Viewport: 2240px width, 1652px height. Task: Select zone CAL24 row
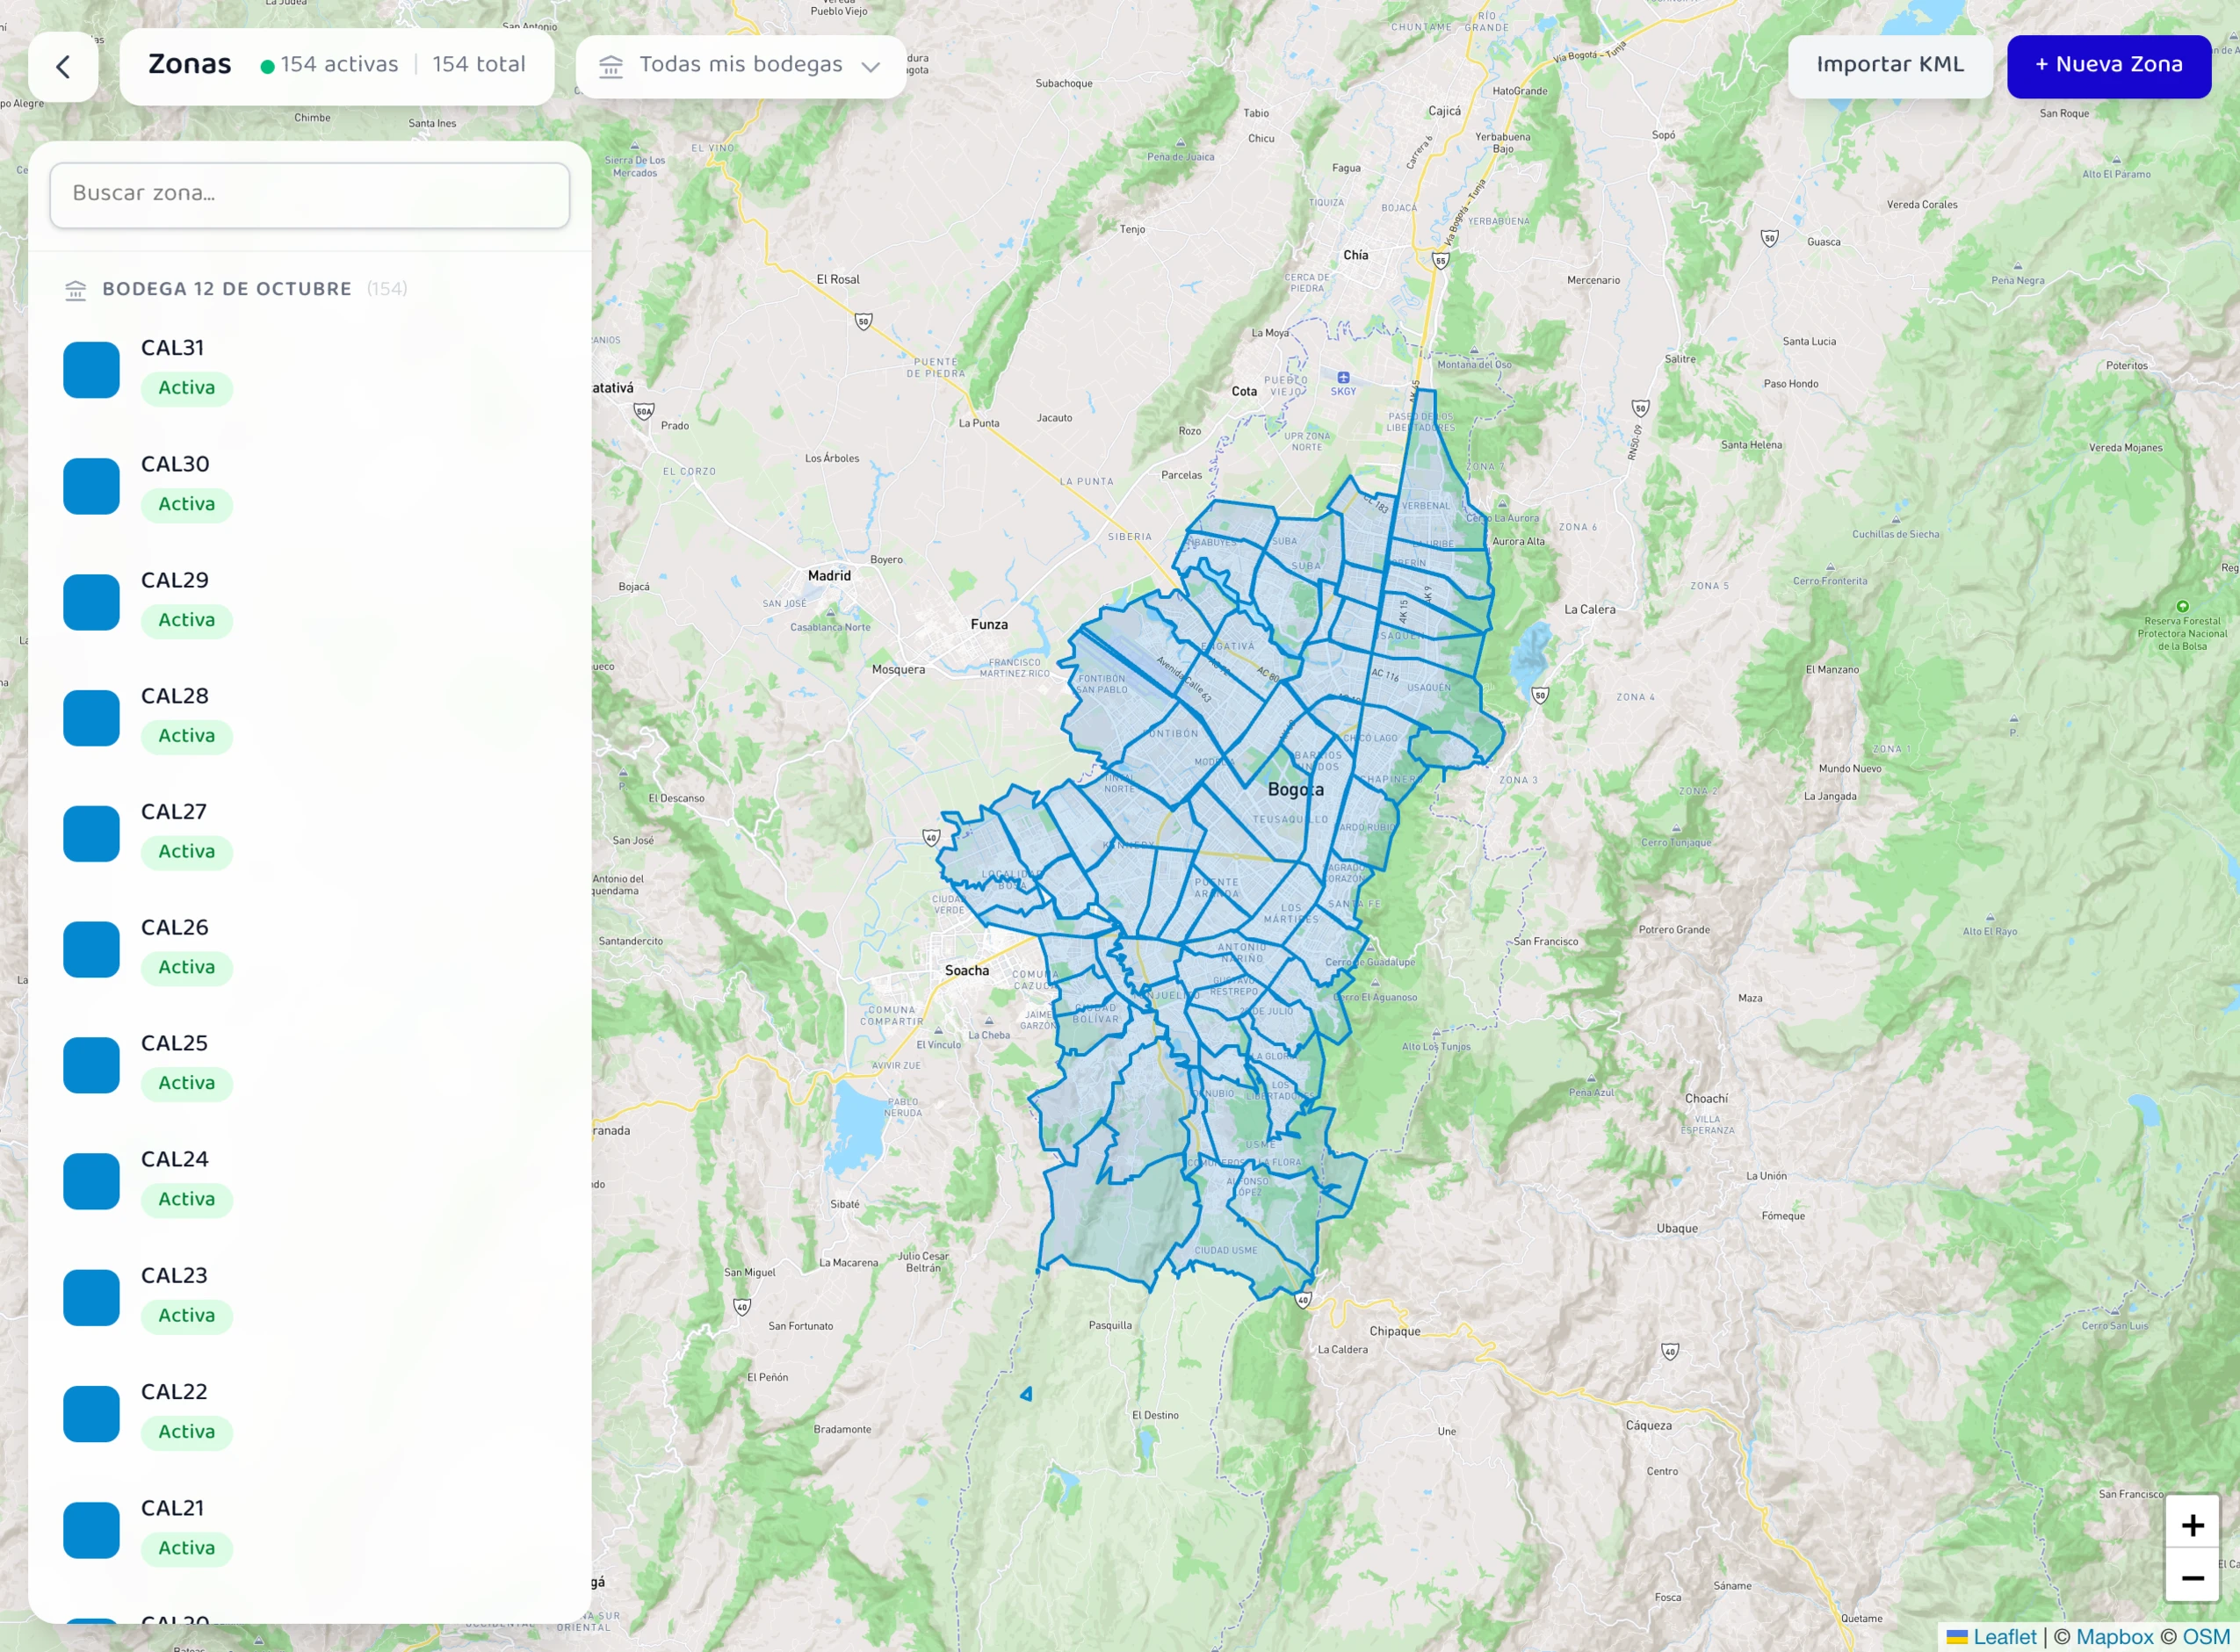(310, 1180)
